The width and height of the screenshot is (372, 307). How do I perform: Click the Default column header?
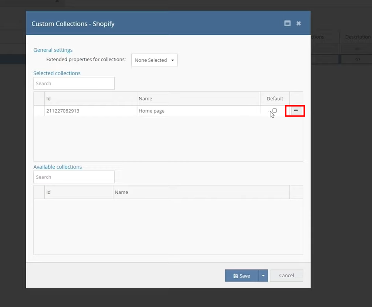click(275, 99)
